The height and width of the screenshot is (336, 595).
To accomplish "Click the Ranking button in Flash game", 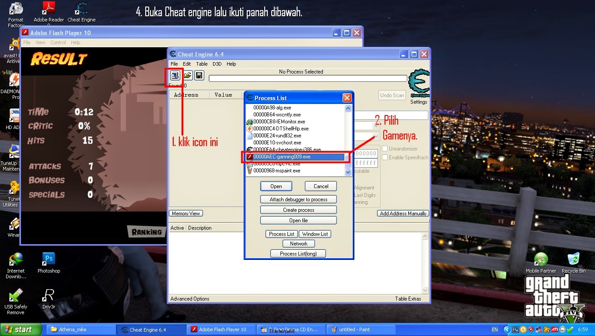I will pyautogui.click(x=147, y=232).
